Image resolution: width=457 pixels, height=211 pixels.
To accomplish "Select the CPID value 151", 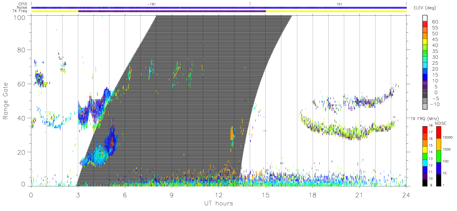I will [339, 4].
